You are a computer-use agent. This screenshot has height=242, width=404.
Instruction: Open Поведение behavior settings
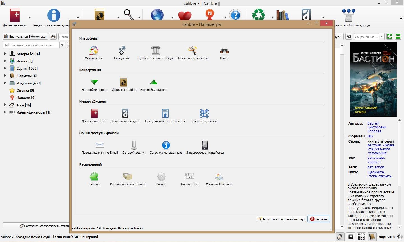(x=122, y=53)
